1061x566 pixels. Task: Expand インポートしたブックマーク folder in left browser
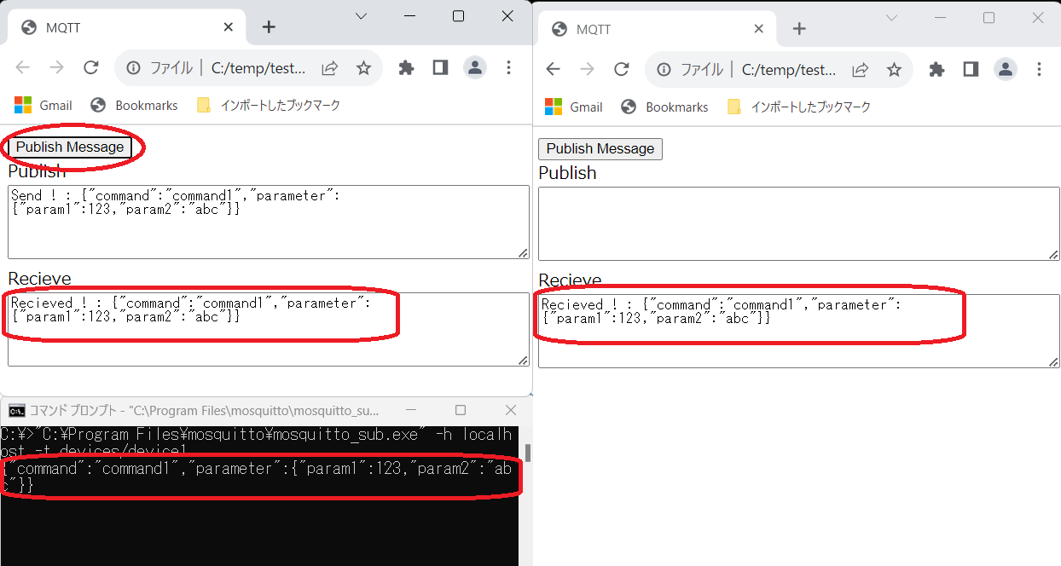point(270,106)
